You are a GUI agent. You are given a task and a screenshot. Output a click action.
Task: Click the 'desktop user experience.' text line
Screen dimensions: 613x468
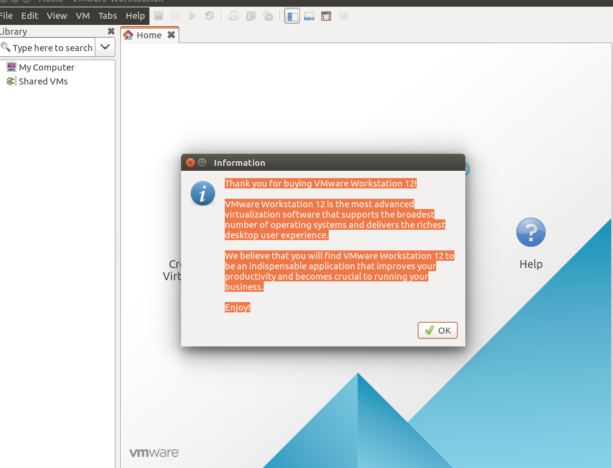pyautogui.click(x=276, y=235)
